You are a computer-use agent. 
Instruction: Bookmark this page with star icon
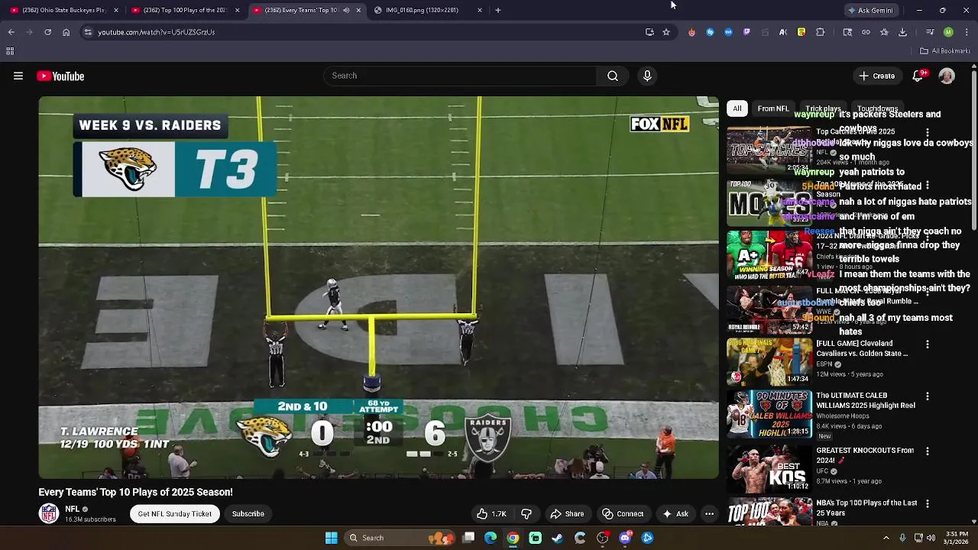click(666, 32)
